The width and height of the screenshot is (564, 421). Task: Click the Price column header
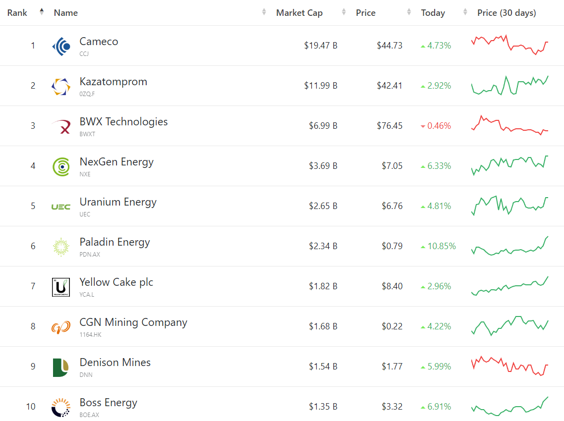pyautogui.click(x=366, y=13)
